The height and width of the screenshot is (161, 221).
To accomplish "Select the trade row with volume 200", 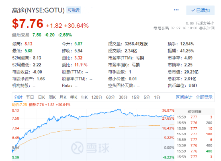I will (194, 123).
